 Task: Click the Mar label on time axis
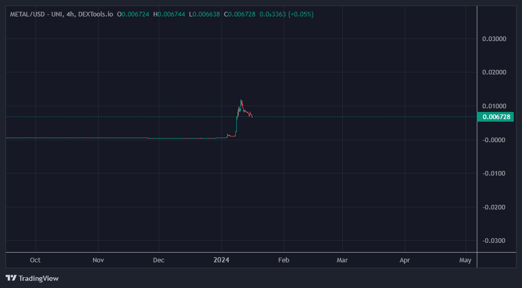[342, 260]
